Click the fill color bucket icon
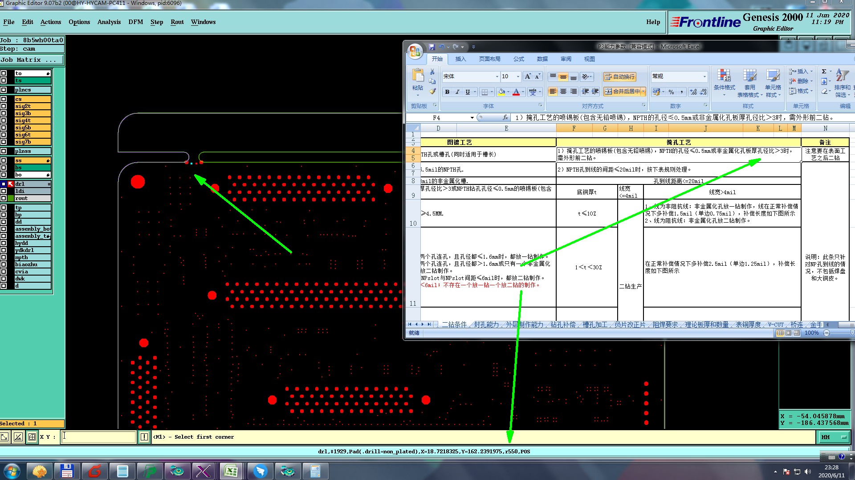The width and height of the screenshot is (855, 480). pyautogui.click(x=502, y=92)
